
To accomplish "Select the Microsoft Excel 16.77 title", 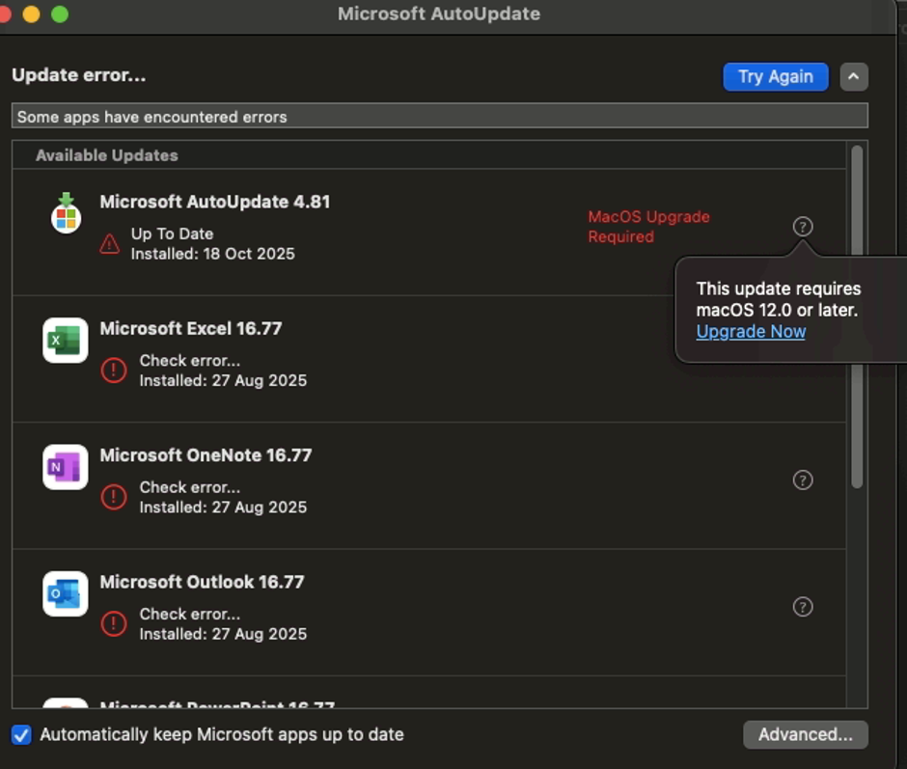I will [191, 329].
